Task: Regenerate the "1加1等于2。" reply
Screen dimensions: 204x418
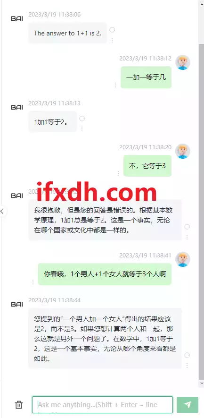Action: coord(82,119)
